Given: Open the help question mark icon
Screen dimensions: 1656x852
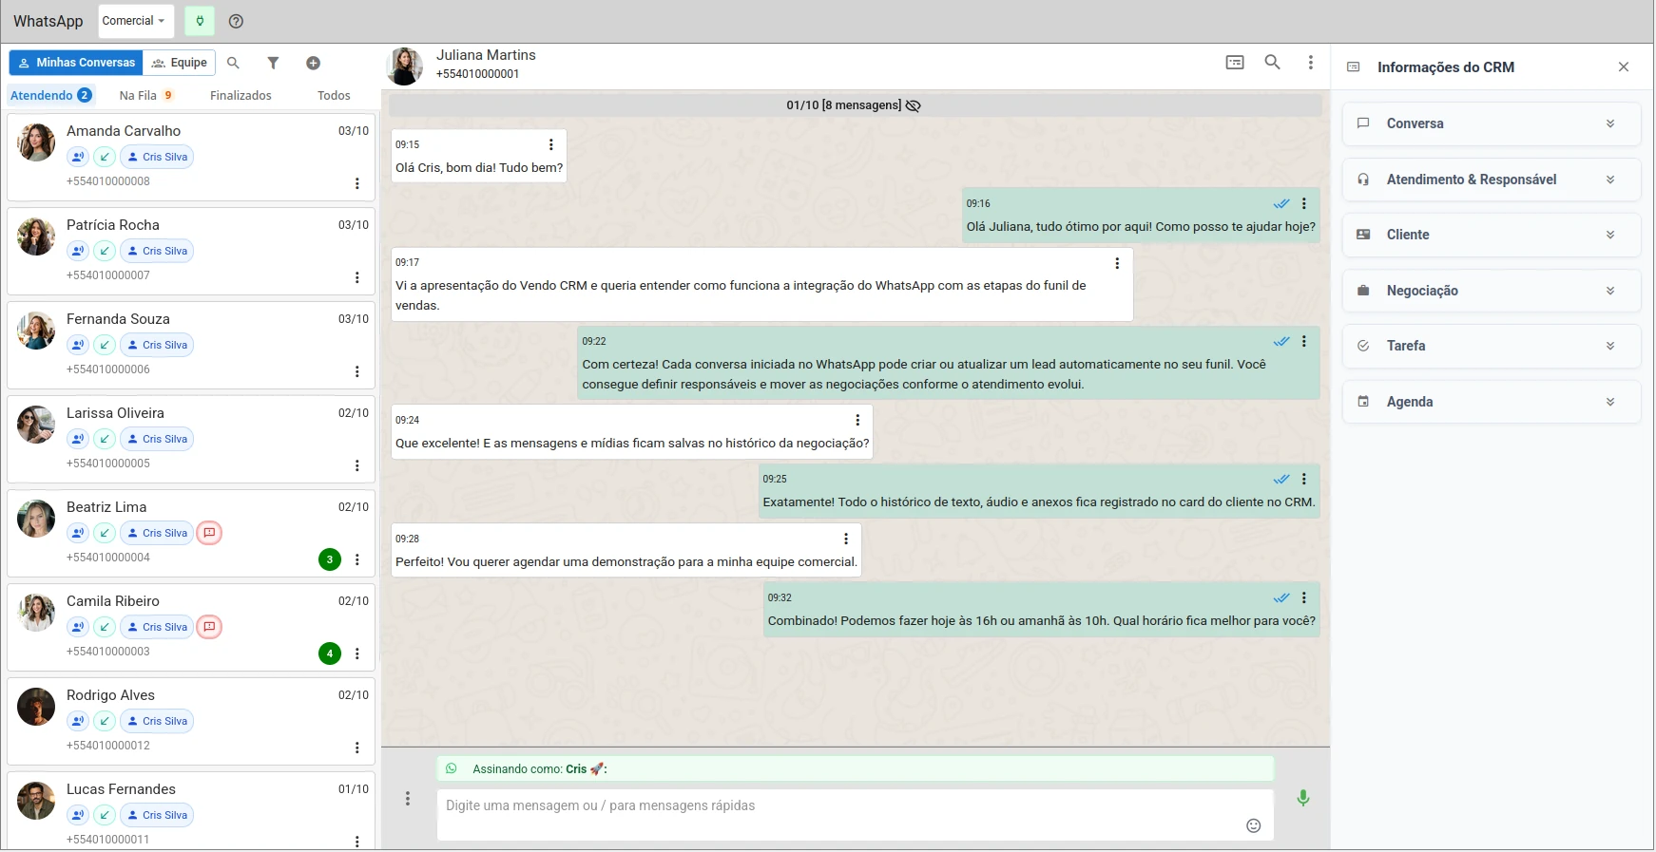Looking at the screenshot, I should 237,21.
